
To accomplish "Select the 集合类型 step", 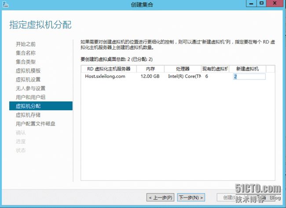I will (26, 62).
